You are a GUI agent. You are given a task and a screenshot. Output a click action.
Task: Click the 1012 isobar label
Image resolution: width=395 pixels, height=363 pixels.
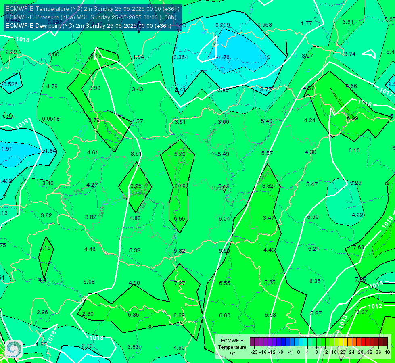click(x=375, y=306)
